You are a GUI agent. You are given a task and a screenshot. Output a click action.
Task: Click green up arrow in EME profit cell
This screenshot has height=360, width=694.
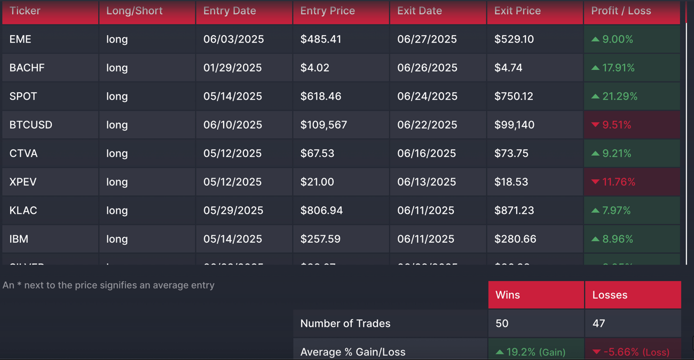[595, 39]
